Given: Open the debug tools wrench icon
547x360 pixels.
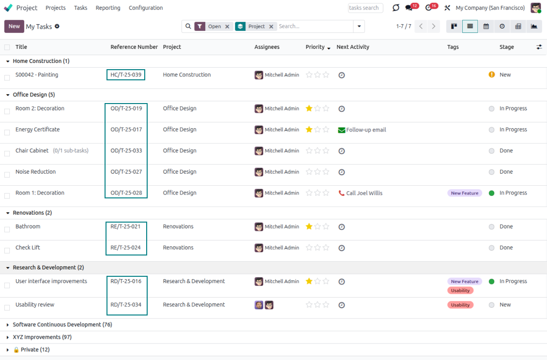Looking at the screenshot, I should [x=447, y=8].
